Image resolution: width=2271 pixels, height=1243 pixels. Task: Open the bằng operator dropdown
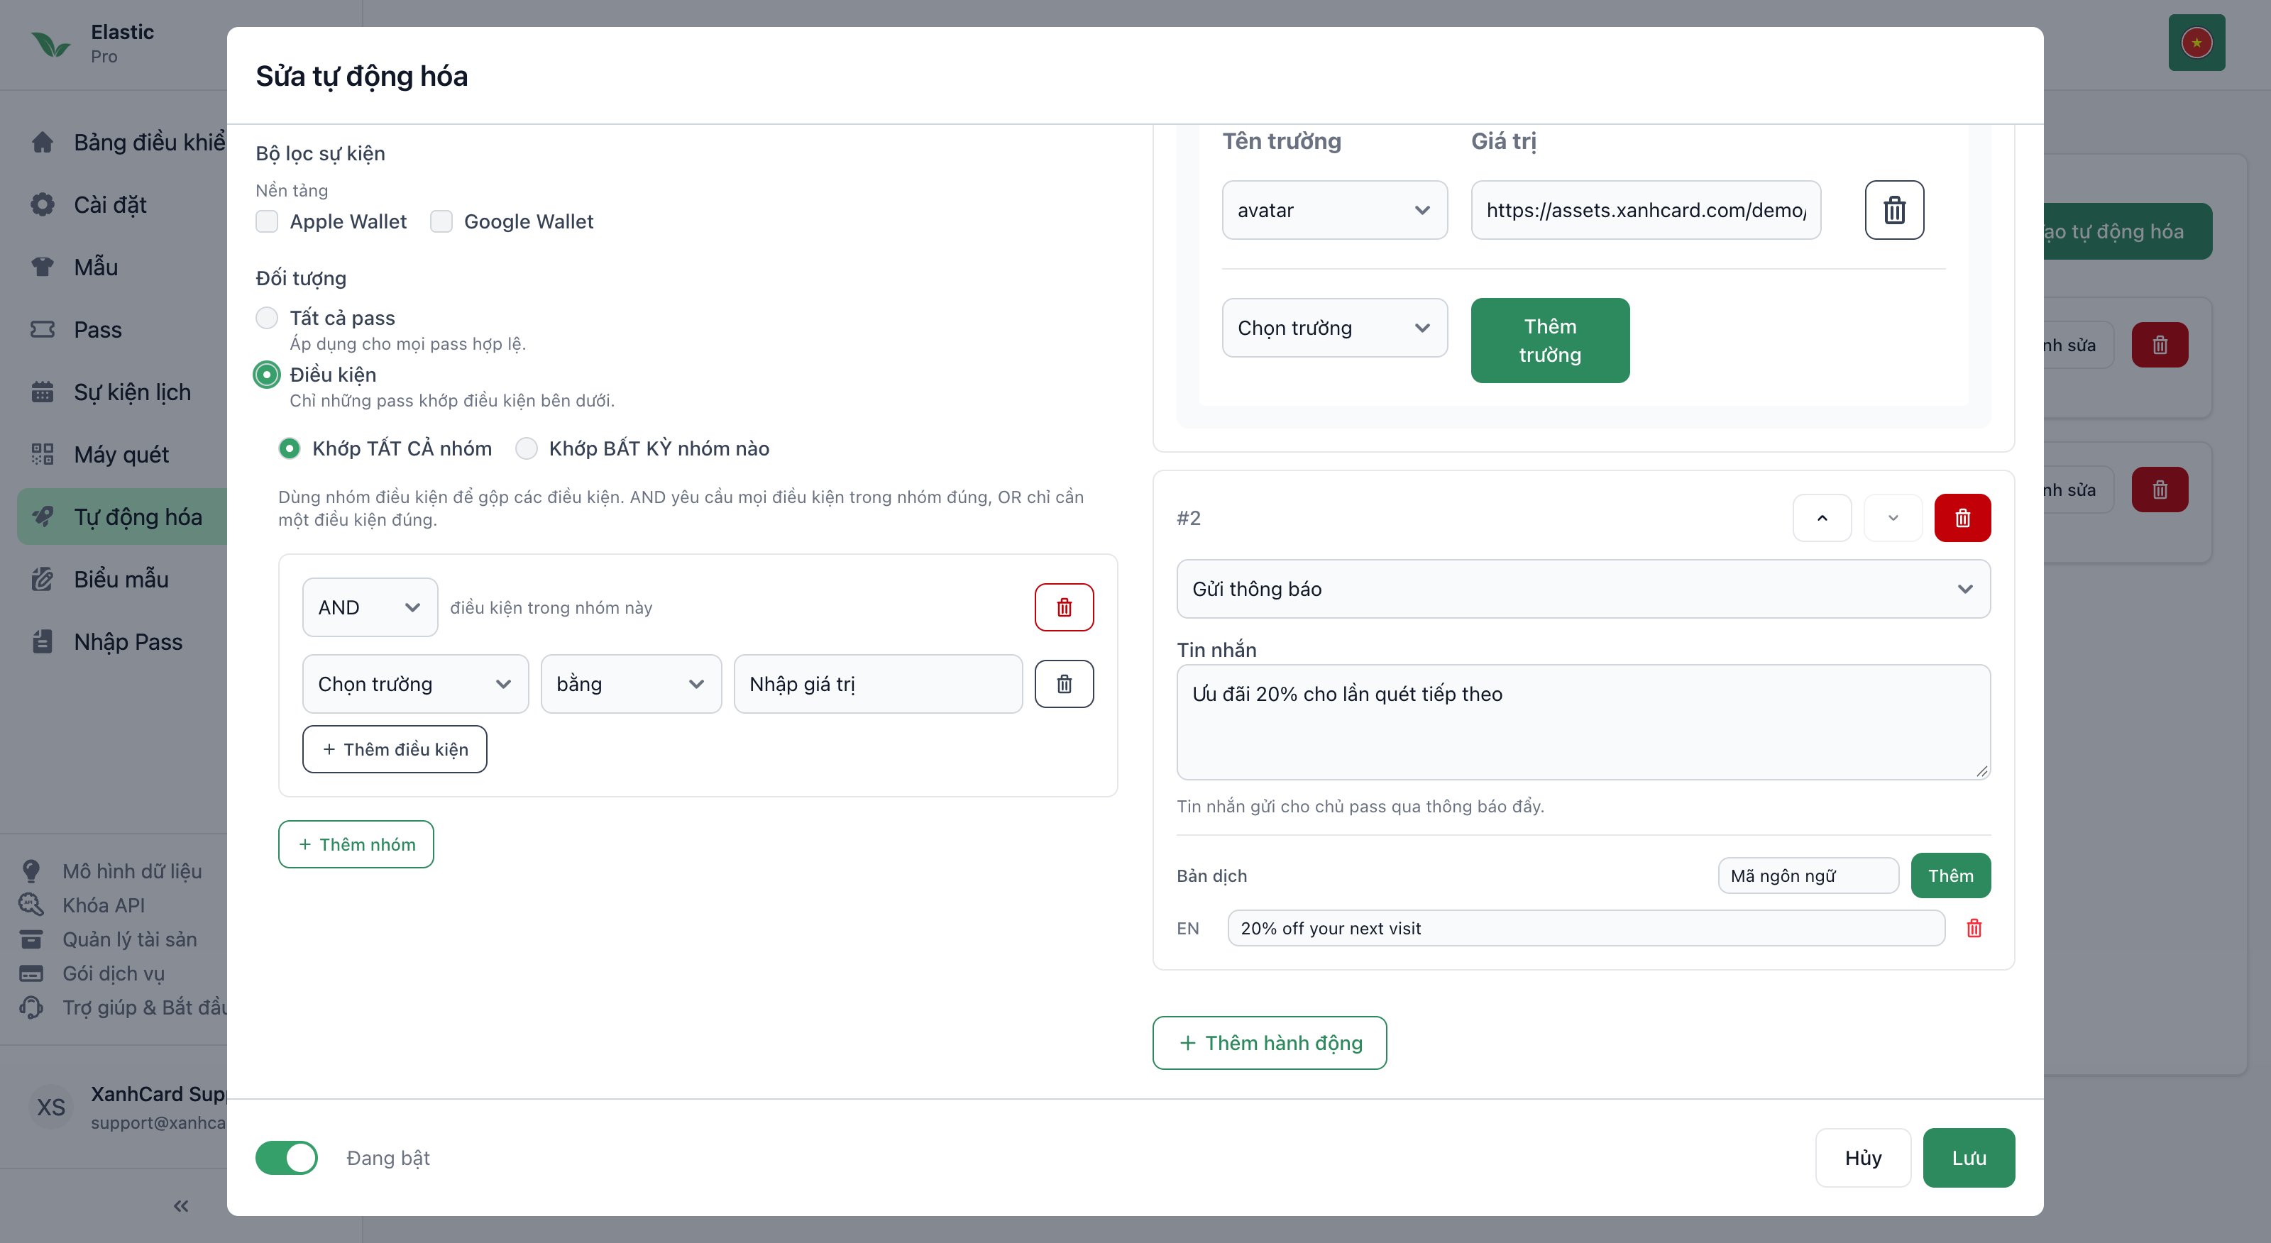[x=630, y=684]
